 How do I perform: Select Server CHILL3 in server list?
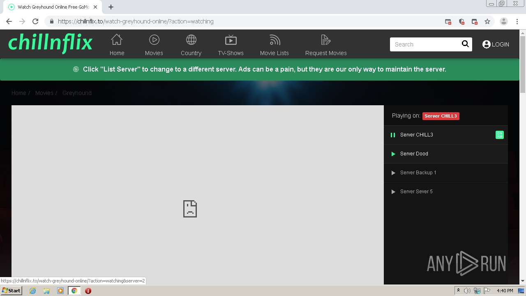(x=446, y=135)
